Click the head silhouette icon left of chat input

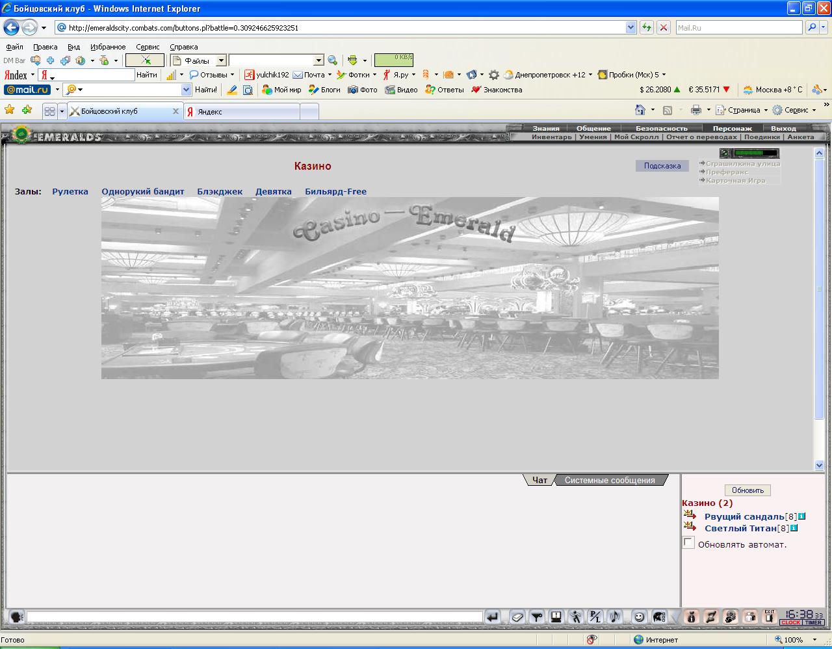click(17, 616)
